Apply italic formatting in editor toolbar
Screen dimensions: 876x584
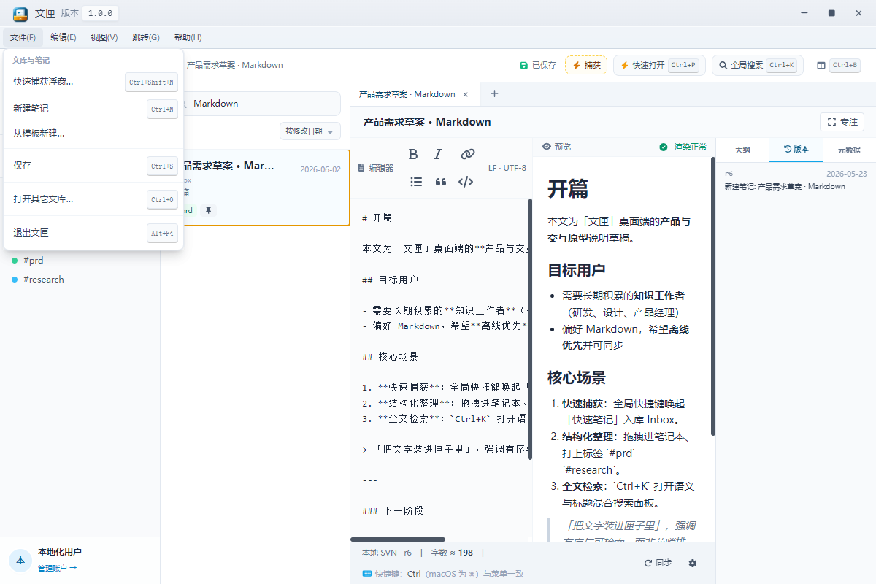[x=438, y=154]
